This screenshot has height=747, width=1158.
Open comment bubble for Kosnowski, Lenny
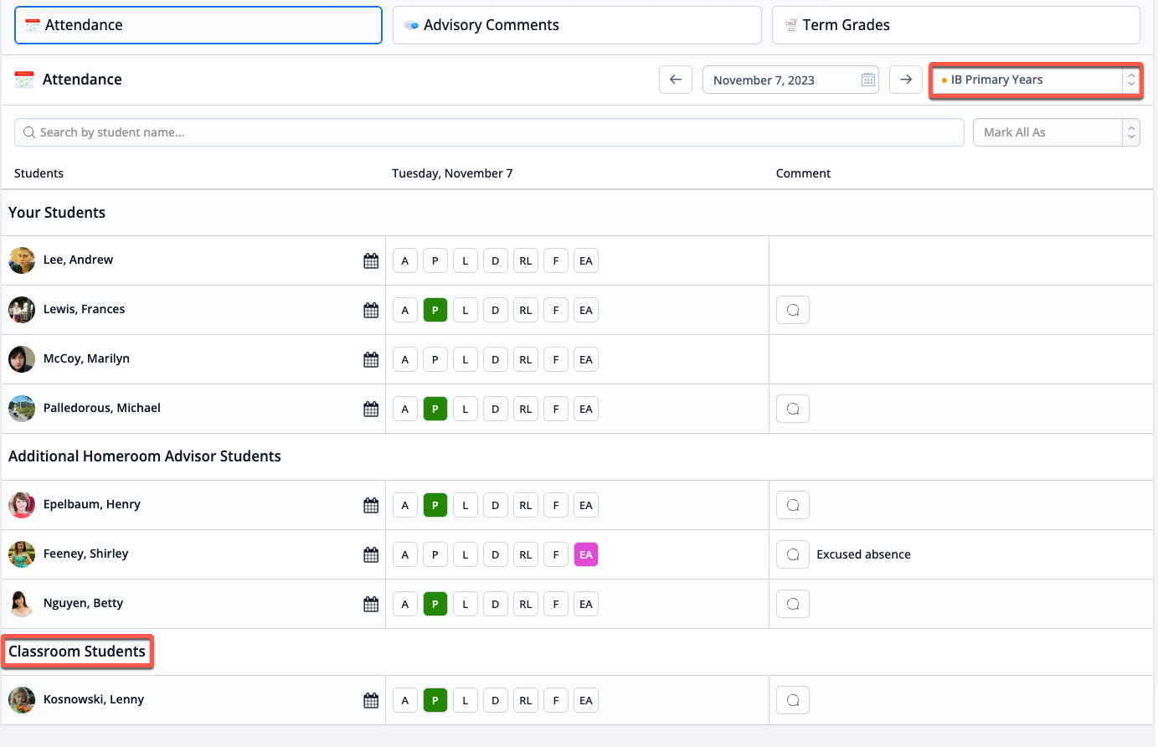click(x=793, y=701)
